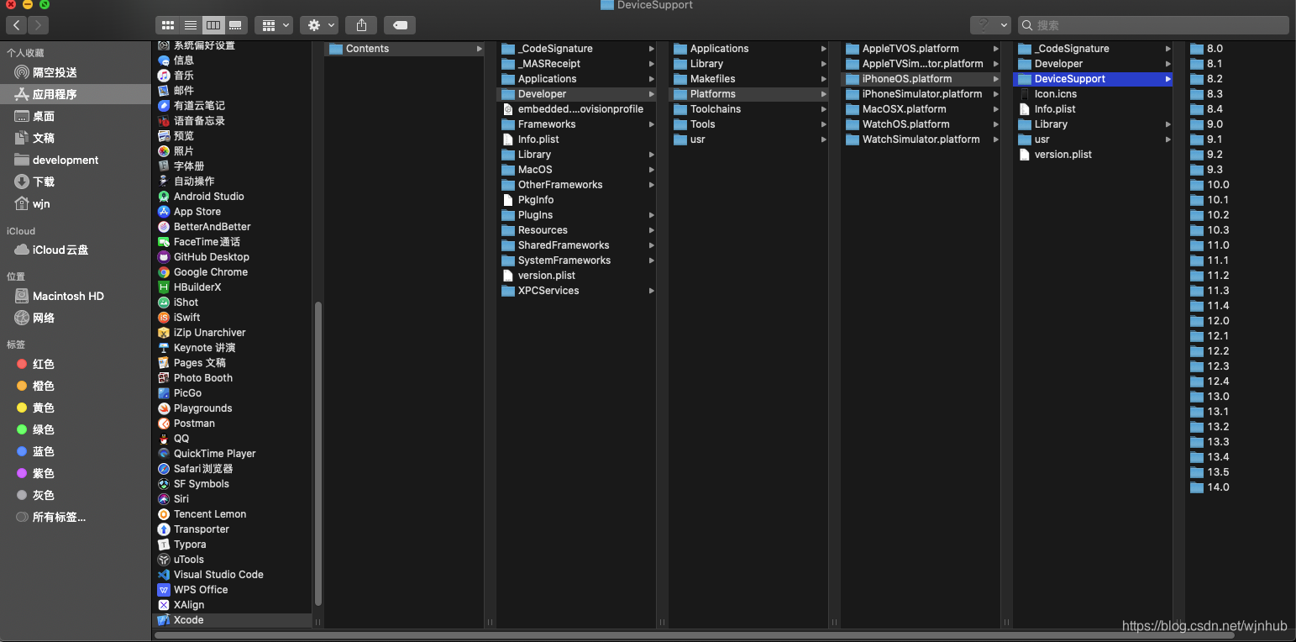The height and width of the screenshot is (642, 1296).
Task: Select the Android Studio app icon
Action: pos(164,197)
